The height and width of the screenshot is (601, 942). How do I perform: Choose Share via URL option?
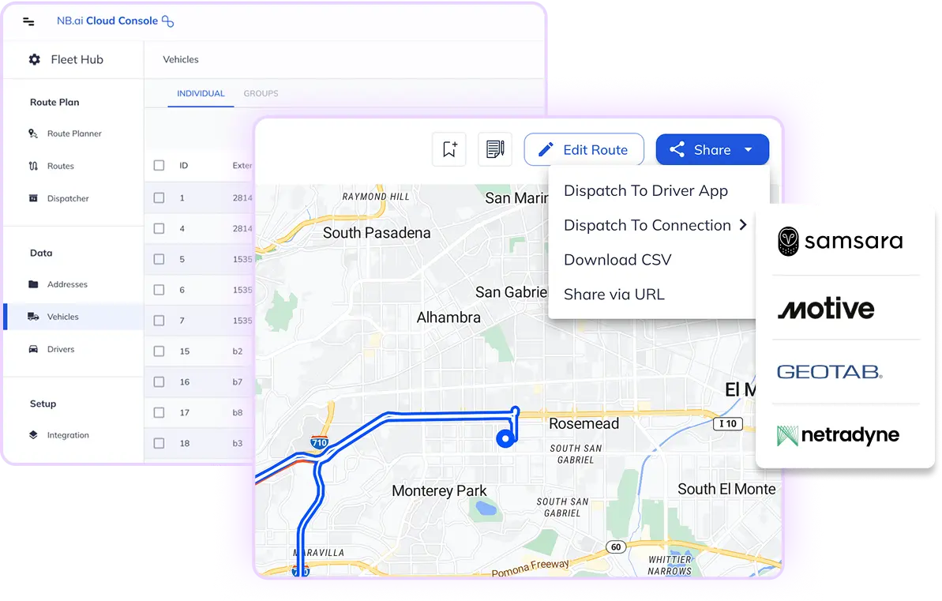[x=614, y=295]
